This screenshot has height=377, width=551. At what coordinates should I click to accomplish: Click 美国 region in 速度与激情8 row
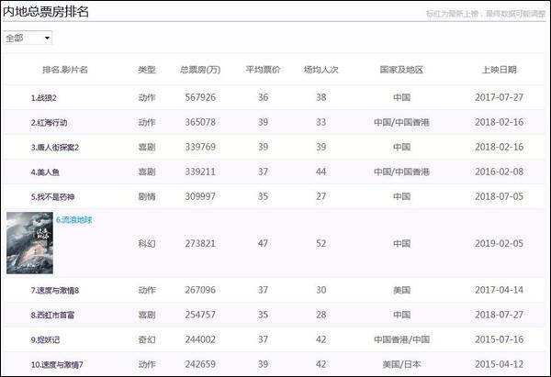point(401,290)
